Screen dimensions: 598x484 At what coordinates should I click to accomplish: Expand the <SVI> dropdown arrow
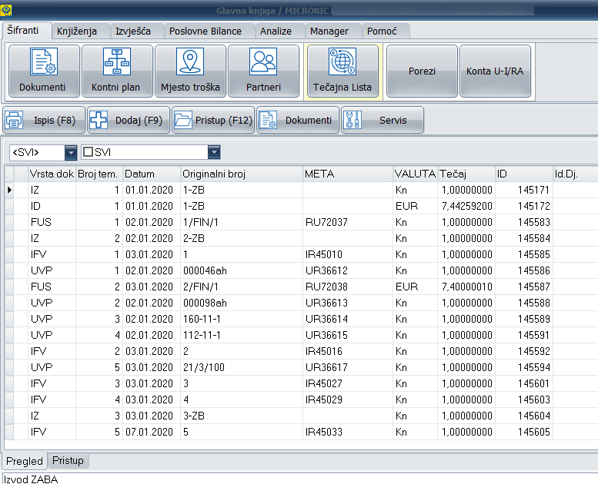[71, 152]
